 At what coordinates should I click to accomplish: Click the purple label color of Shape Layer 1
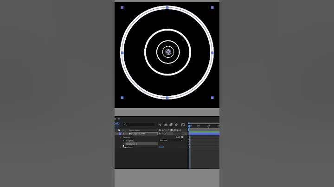point(120,134)
